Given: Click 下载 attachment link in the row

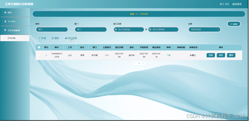Looking at the screenshot, I should pyautogui.click(x=169, y=55).
